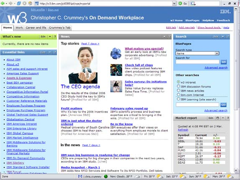Minimize the Search portlet
This screenshot has height=180, width=240.
tap(223, 36)
